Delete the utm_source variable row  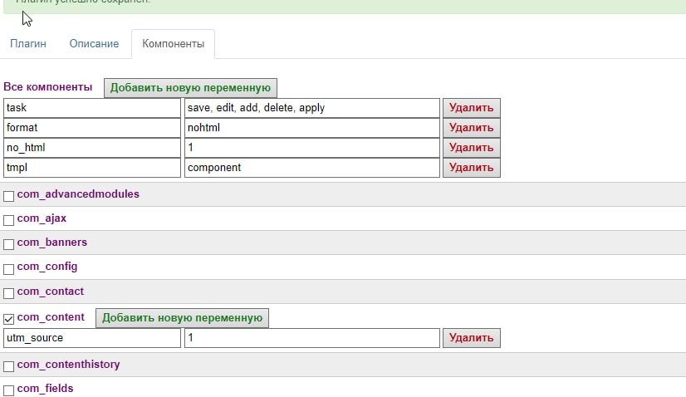coord(471,338)
